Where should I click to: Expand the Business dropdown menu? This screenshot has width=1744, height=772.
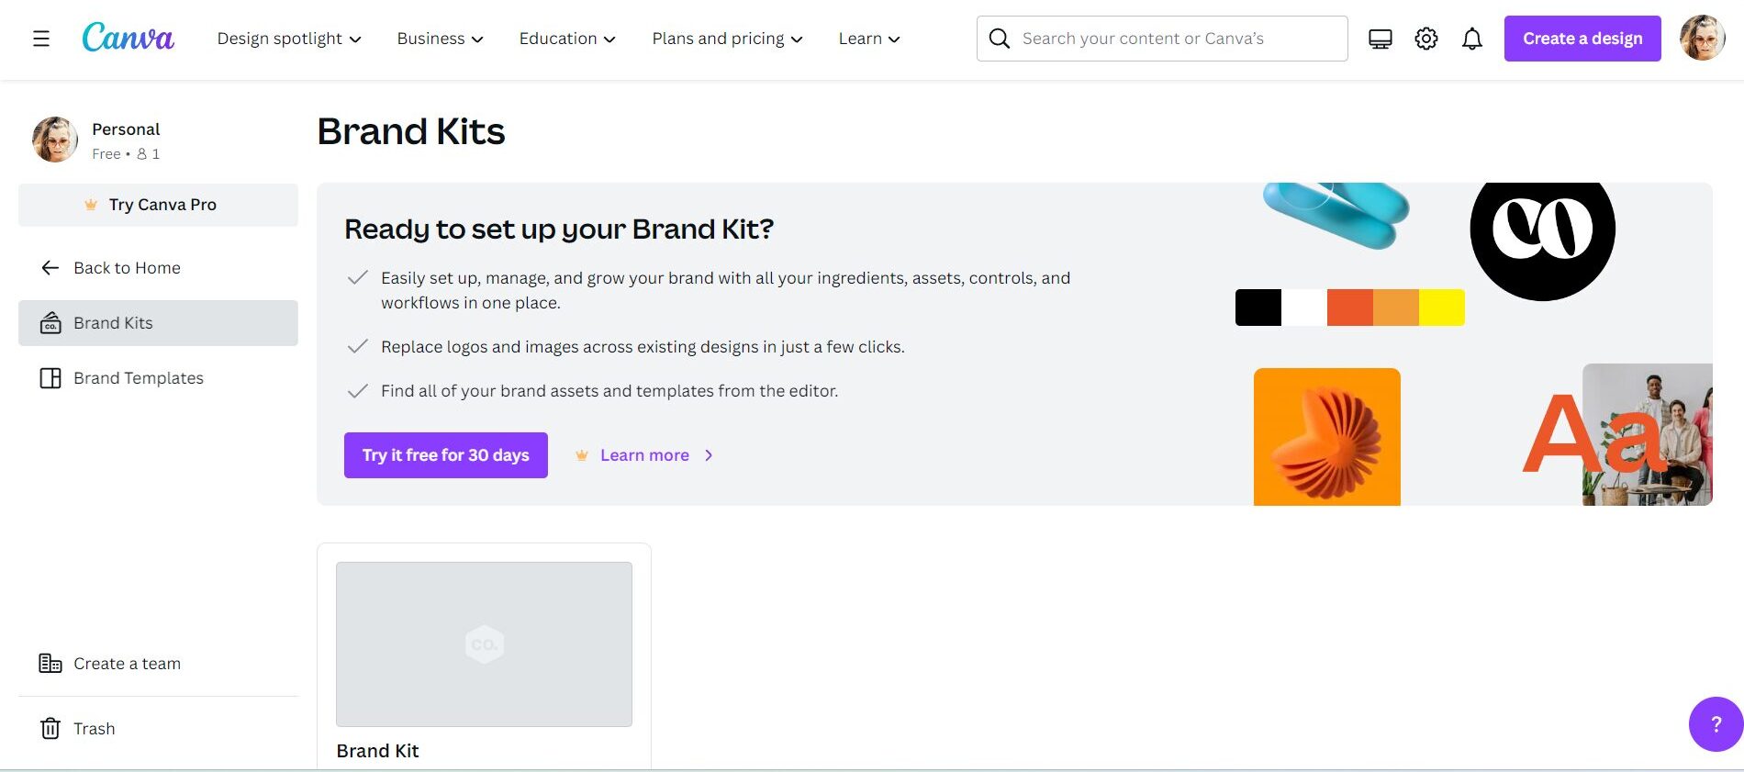(440, 39)
